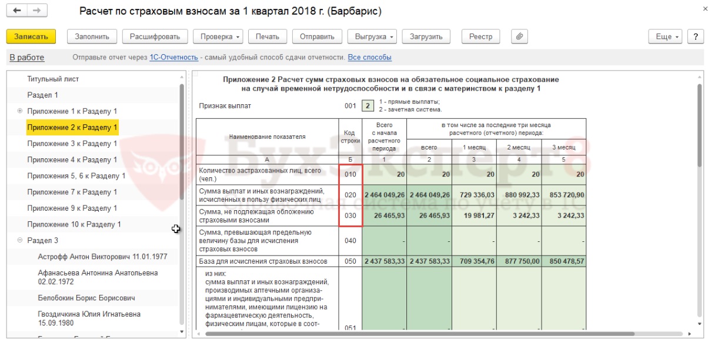Click the Признак выплат value box

(x=368, y=106)
